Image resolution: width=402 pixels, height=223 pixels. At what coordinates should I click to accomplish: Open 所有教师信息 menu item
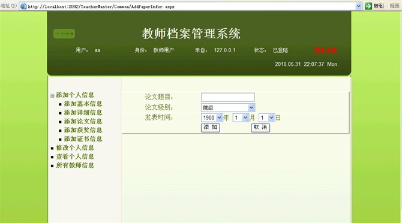(75, 165)
